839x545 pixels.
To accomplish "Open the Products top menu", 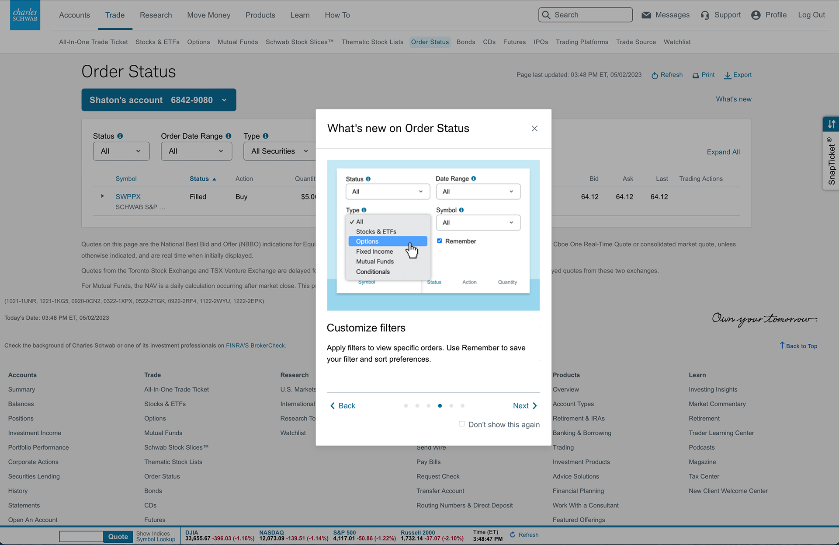I will click(260, 15).
